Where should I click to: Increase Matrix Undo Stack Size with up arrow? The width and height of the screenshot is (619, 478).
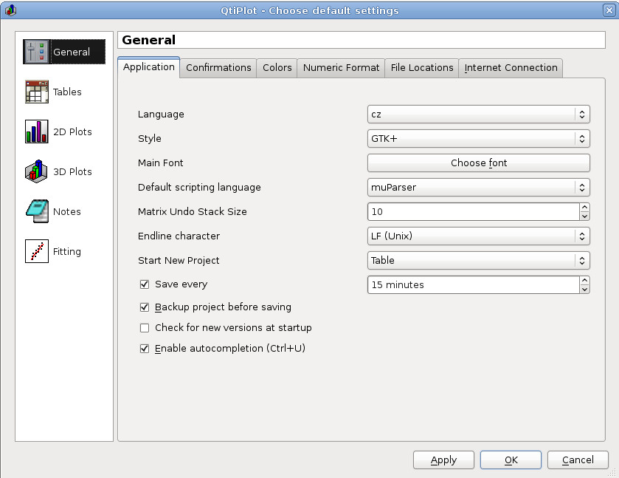[584, 208]
